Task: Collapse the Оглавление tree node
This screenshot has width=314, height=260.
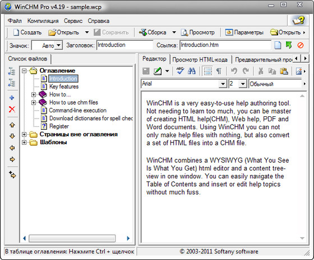Action: point(24,70)
